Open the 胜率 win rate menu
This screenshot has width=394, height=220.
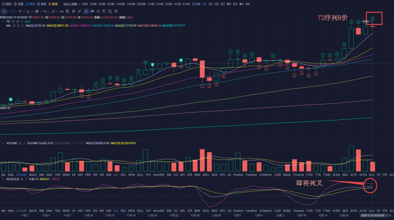(53, 4)
